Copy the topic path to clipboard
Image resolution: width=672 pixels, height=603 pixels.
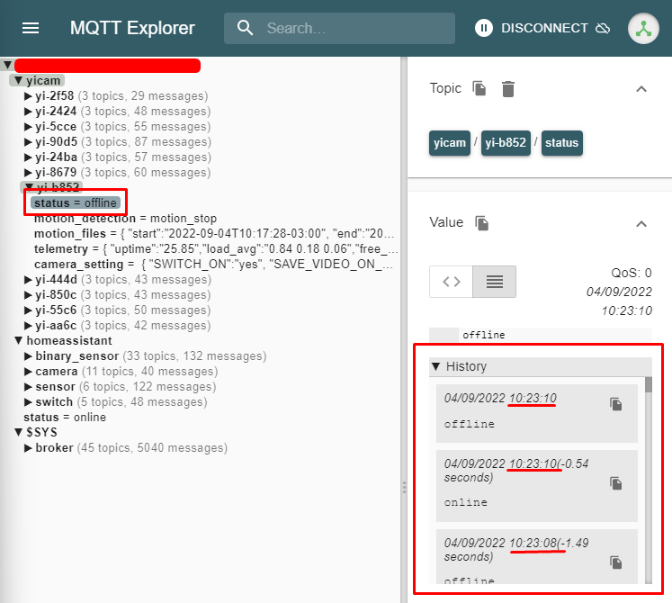click(x=479, y=88)
